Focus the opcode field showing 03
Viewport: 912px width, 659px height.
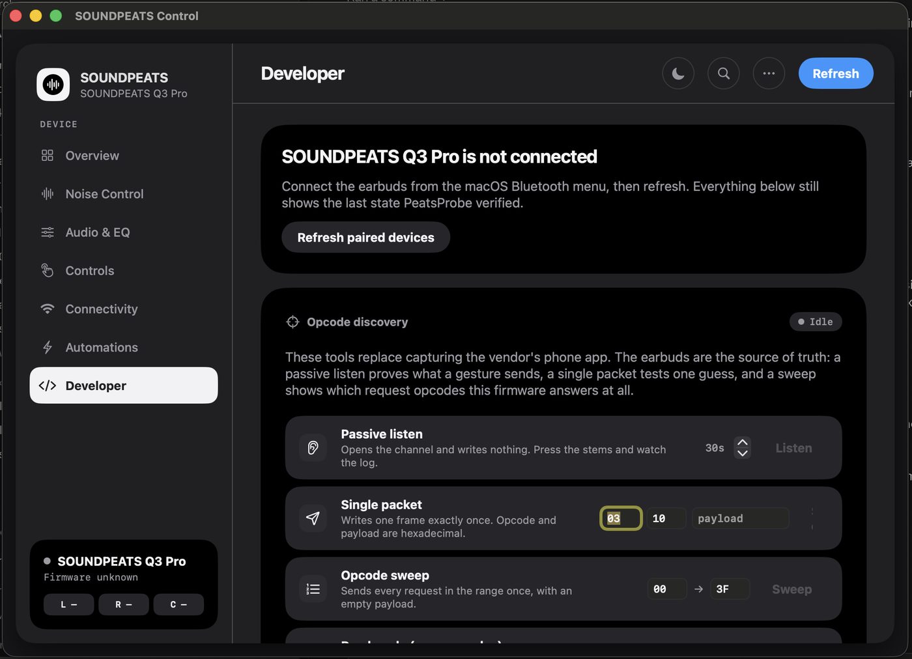621,518
